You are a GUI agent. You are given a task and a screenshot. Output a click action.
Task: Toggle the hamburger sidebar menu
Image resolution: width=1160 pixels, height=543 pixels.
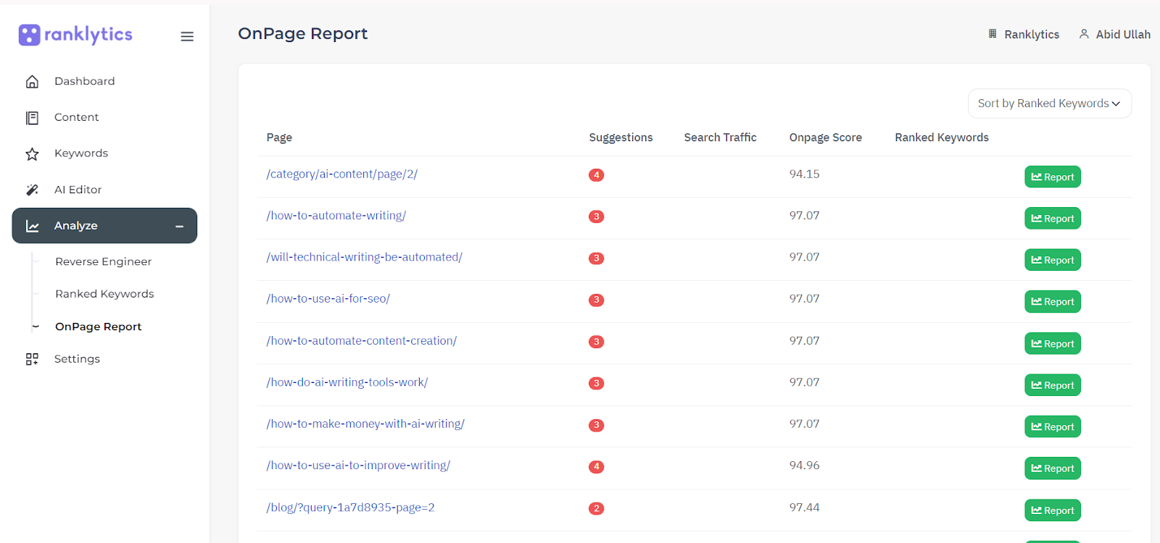(x=187, y=36)
